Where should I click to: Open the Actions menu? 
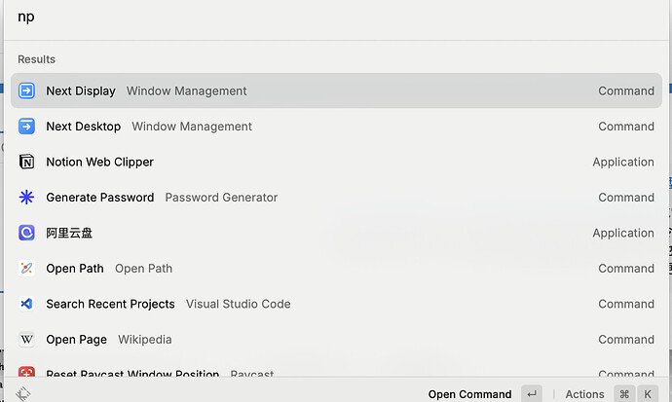coord(584,394)
